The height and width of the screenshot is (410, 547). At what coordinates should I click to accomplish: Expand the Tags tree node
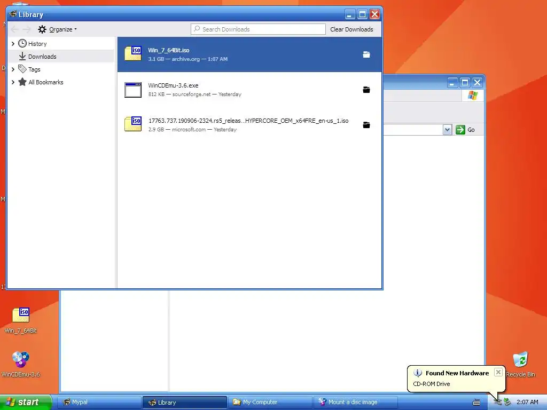point(13,69)
